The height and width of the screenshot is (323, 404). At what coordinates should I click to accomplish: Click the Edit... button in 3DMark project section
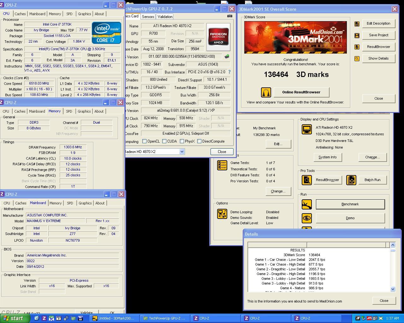tap(278, 144)
